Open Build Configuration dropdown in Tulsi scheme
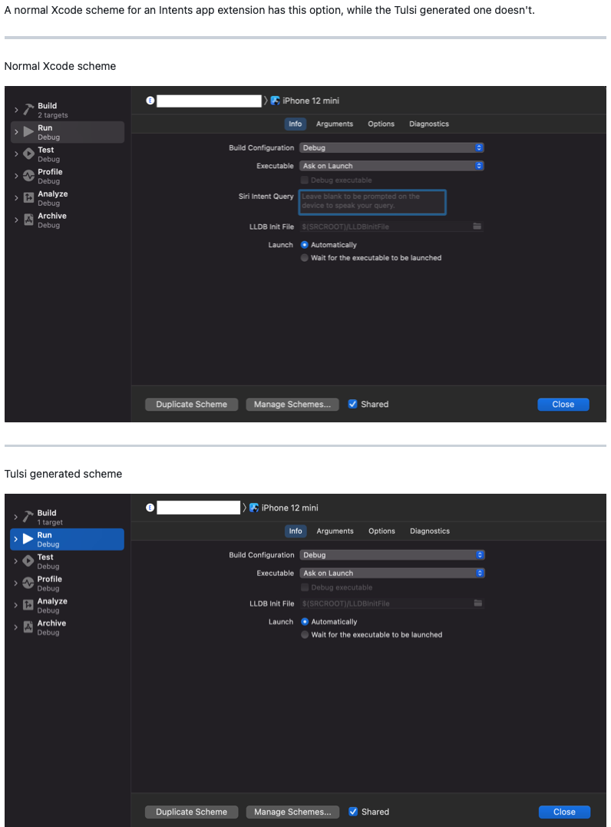611x827 pixels. point(392,555)
